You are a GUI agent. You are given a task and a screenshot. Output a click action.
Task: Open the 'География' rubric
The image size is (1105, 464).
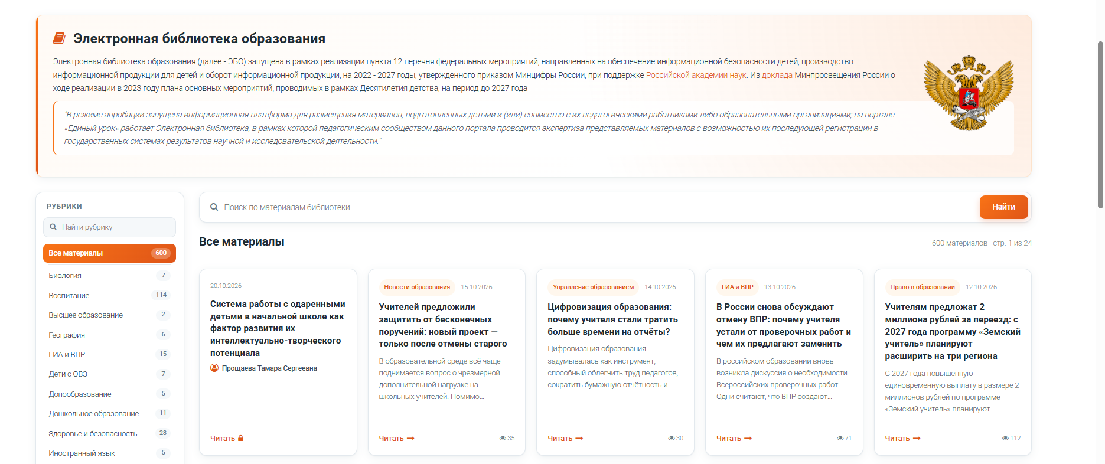109,335
